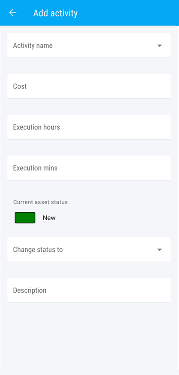The width and height of the screenshot is (179, 375).
Task: Click the Add activity title
Action: (55, 13)
